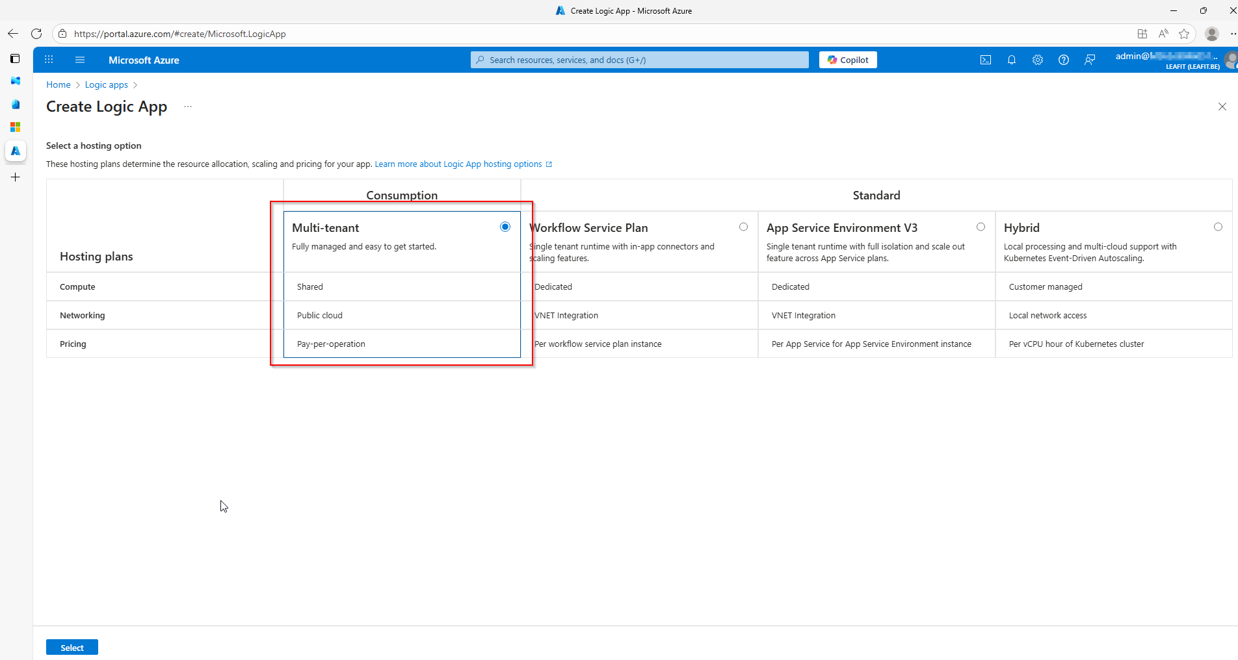
Task: Click Standard column header
Action: 876,195
